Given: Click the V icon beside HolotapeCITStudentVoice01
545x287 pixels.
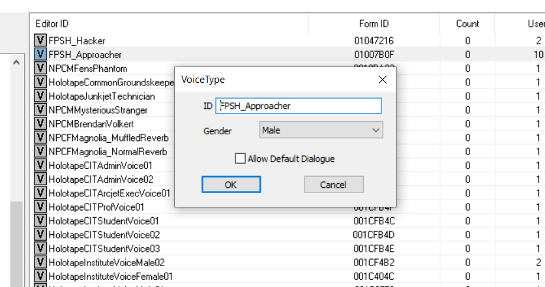Looking at the screenshot, I should [40, 221].
